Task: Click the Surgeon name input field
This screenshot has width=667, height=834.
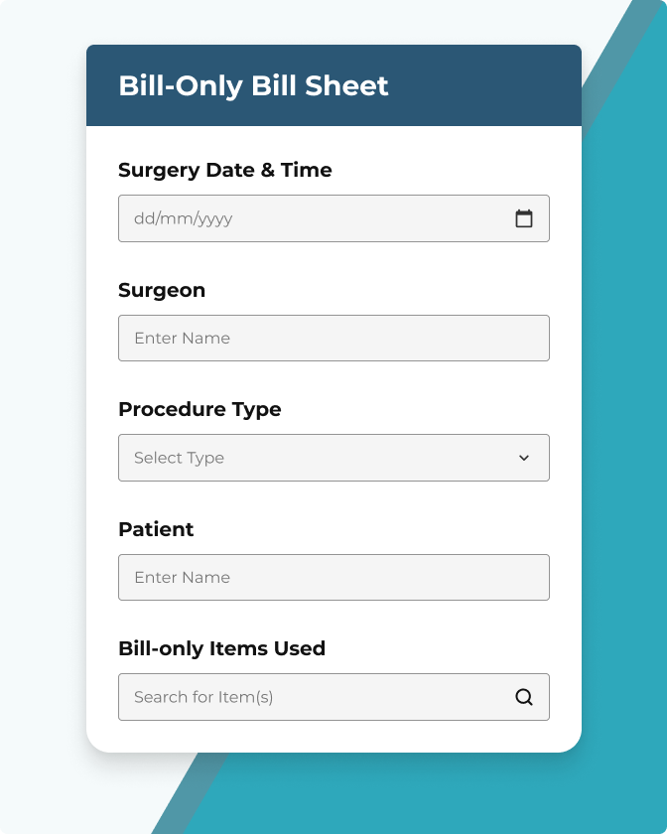Action: click(x=333, y=338)
